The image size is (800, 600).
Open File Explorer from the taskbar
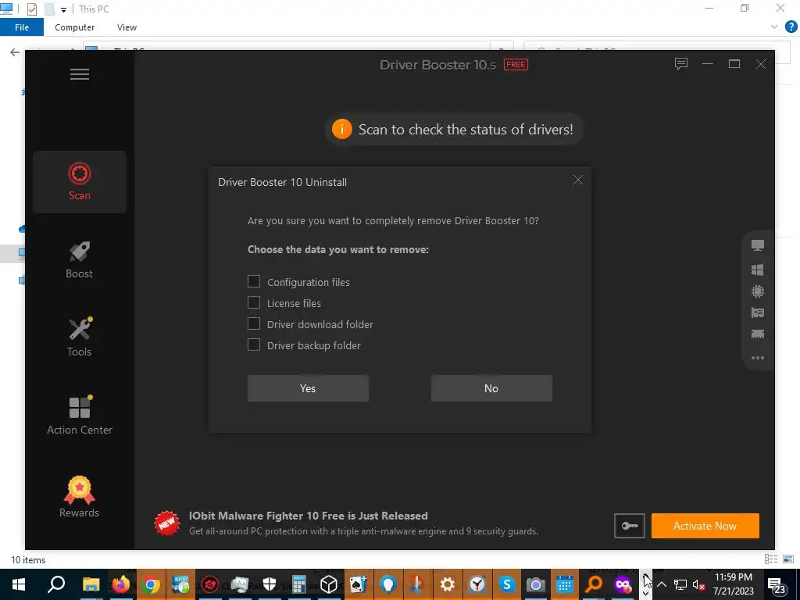[91, 584]
